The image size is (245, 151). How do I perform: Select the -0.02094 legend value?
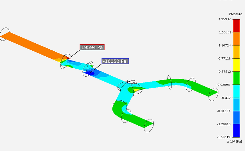223,85
